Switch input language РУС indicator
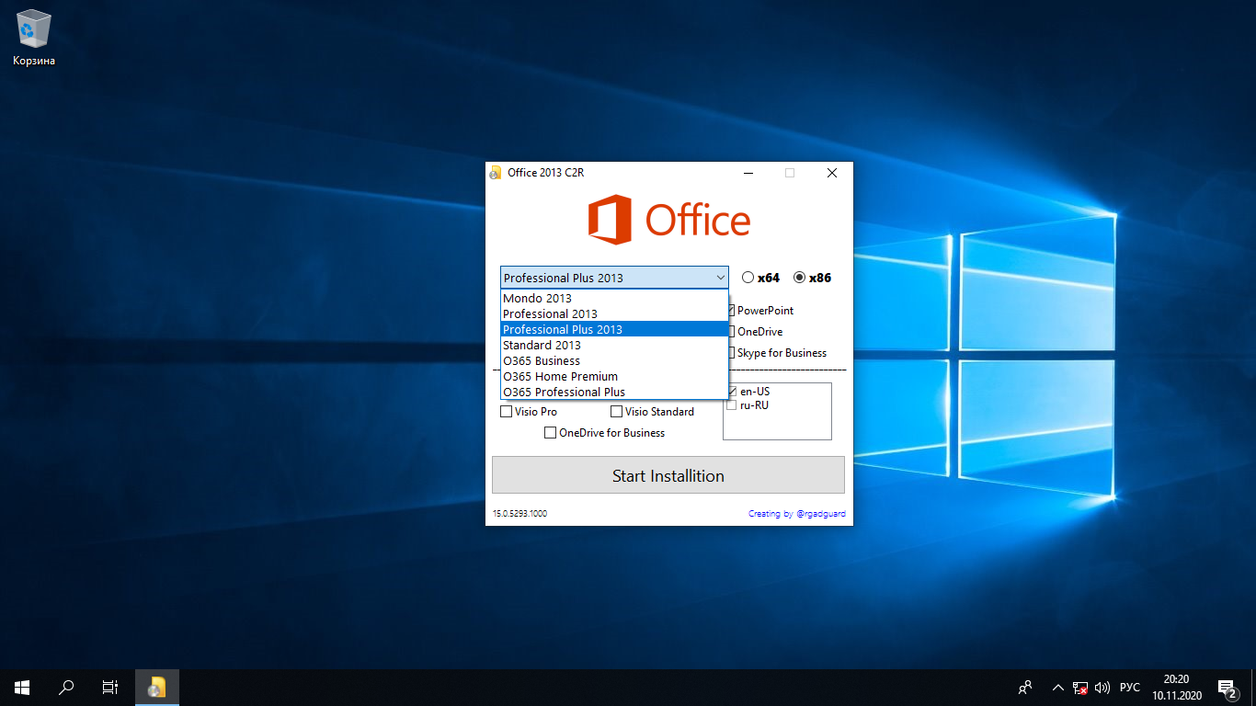1256x706 pixels. [1130, 687]
